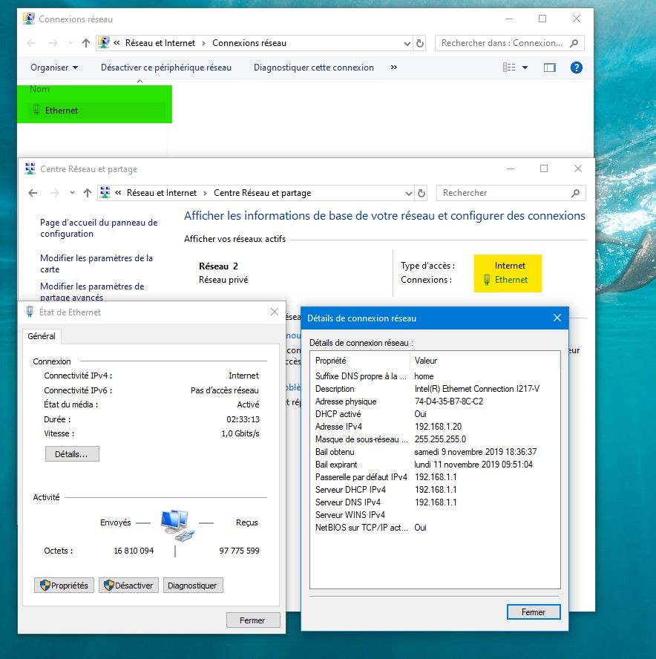Click Diagnostiquer cette connexion
656x659 pixels.
314,68
